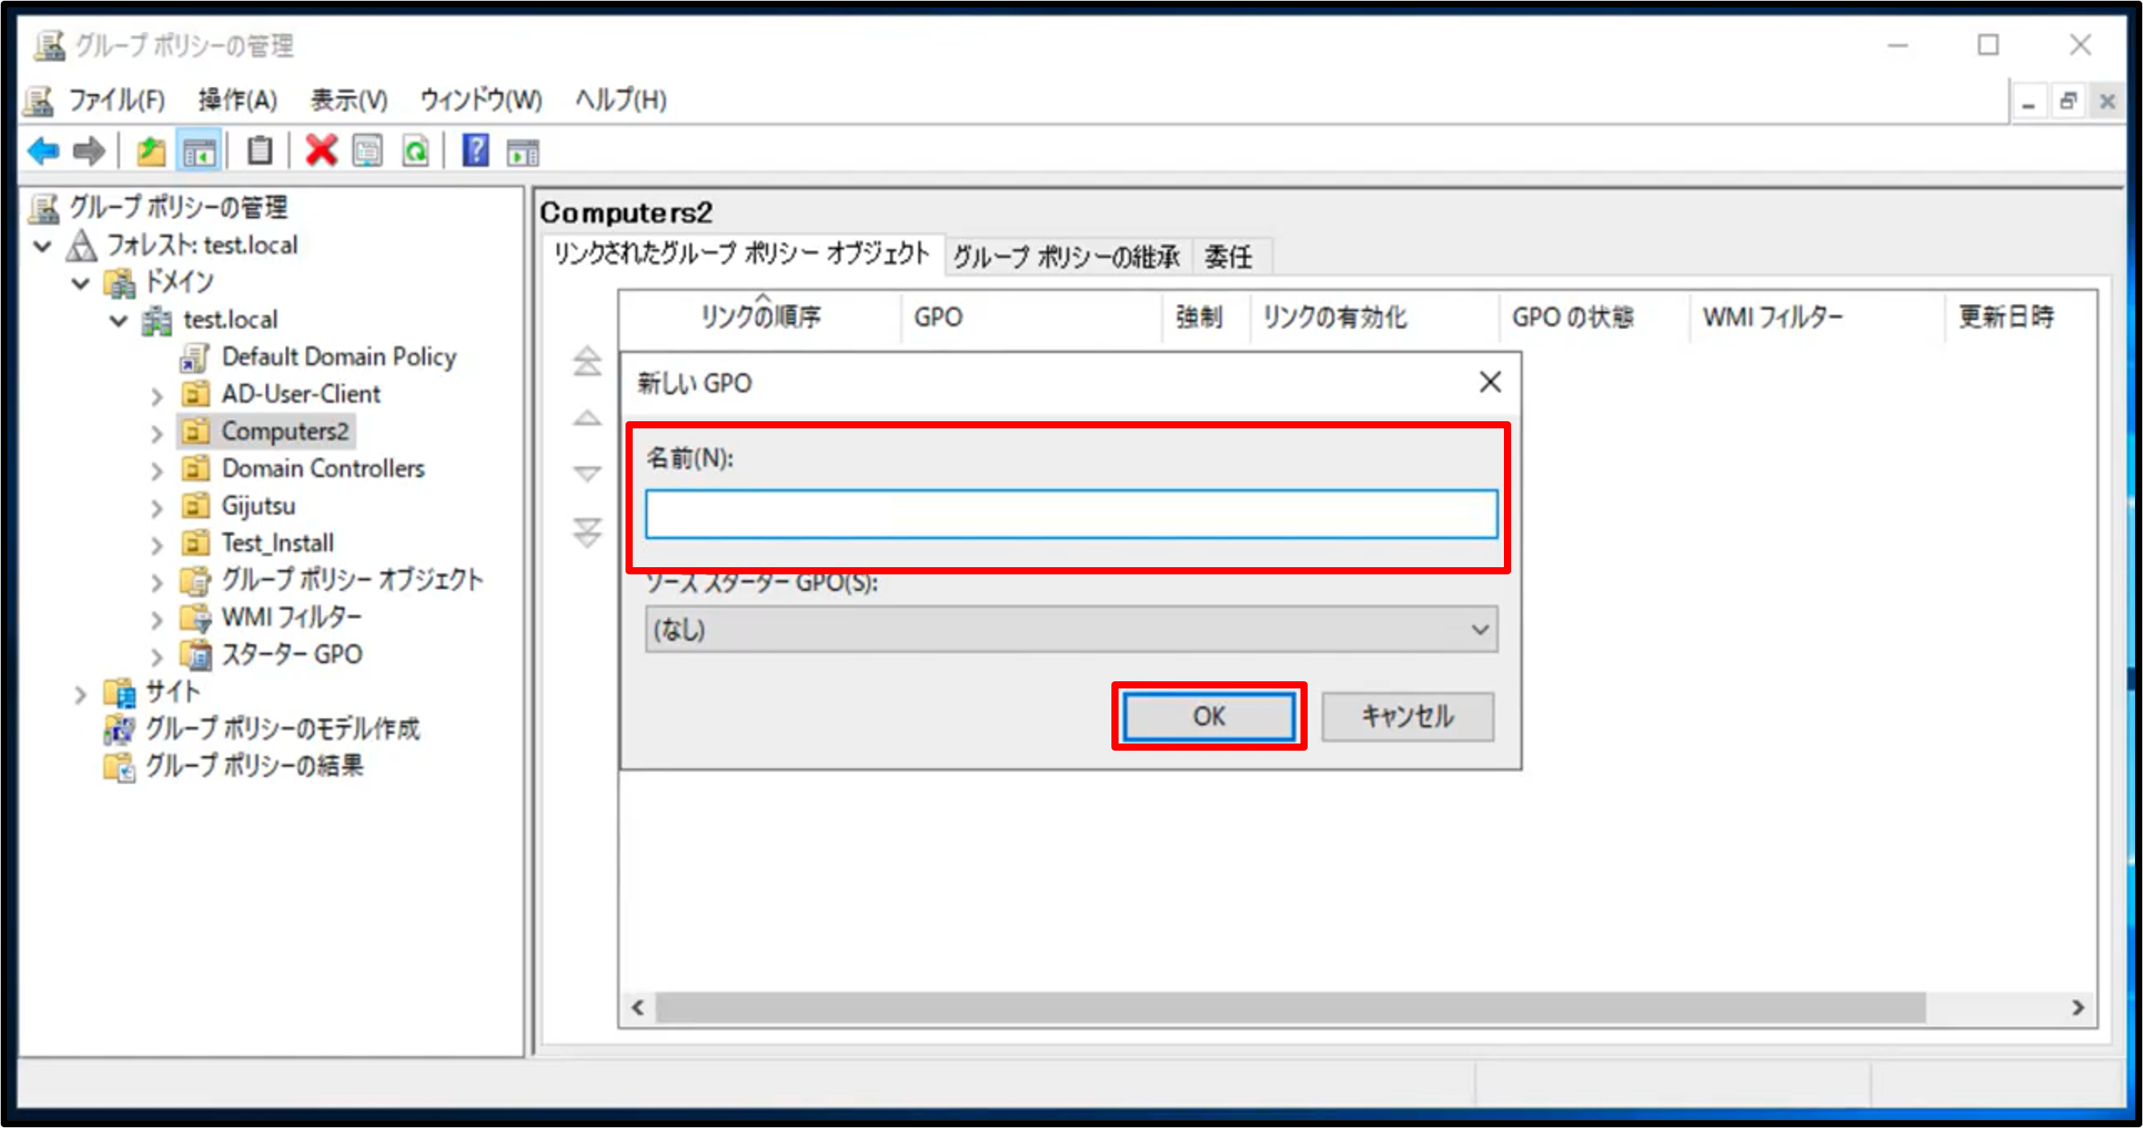Screen dimensions: 2143x1128
Task: Move link down one with single-down arrow
Action: tap(587, 473)
